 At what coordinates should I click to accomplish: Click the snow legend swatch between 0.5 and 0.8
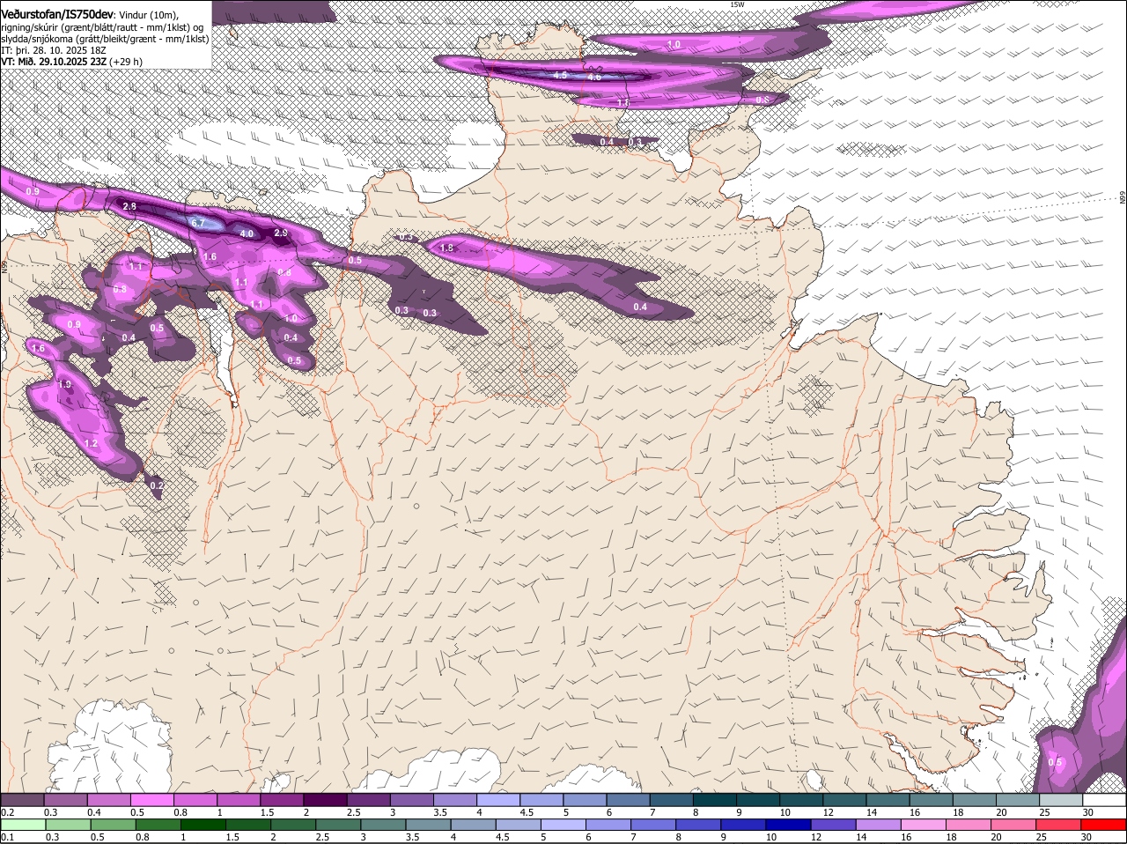pos(151,800)
